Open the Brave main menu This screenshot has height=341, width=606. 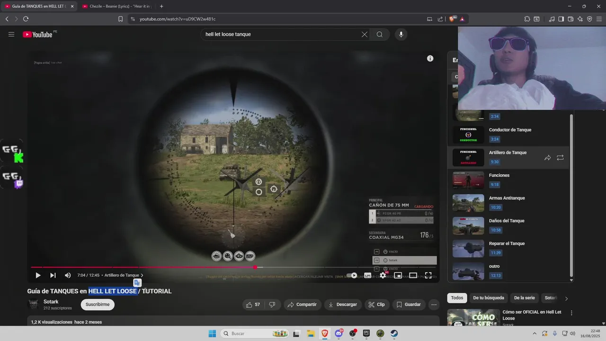coord(599,19)
